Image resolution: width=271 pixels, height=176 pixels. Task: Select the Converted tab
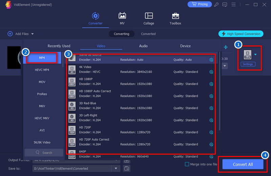pos(148,34)
